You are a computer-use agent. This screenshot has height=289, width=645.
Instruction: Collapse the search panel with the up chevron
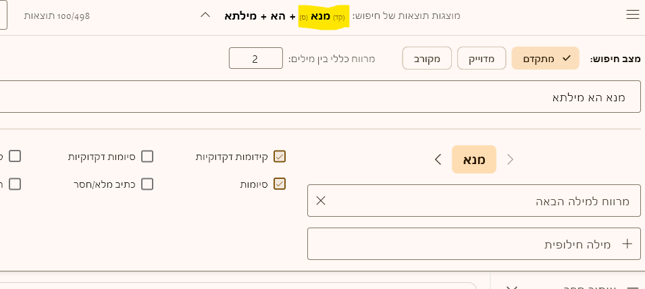click(206, 15)
